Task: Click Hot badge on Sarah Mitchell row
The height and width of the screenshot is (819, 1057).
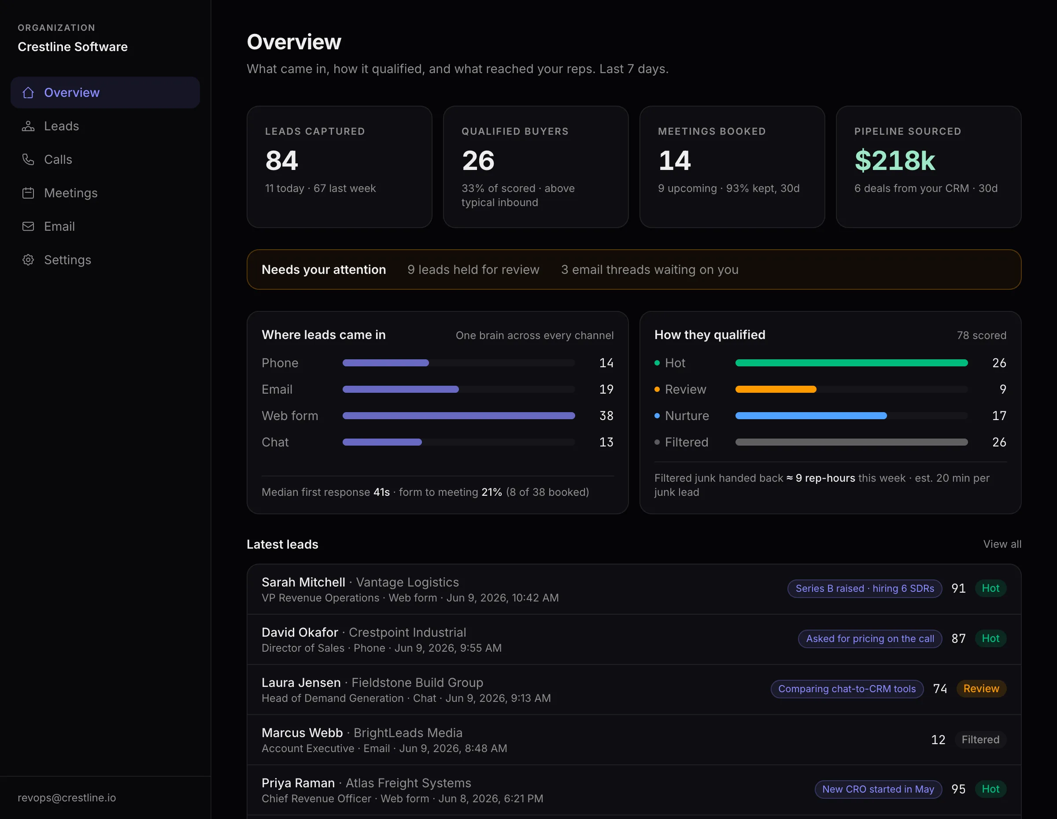Action: pos(990,588)
